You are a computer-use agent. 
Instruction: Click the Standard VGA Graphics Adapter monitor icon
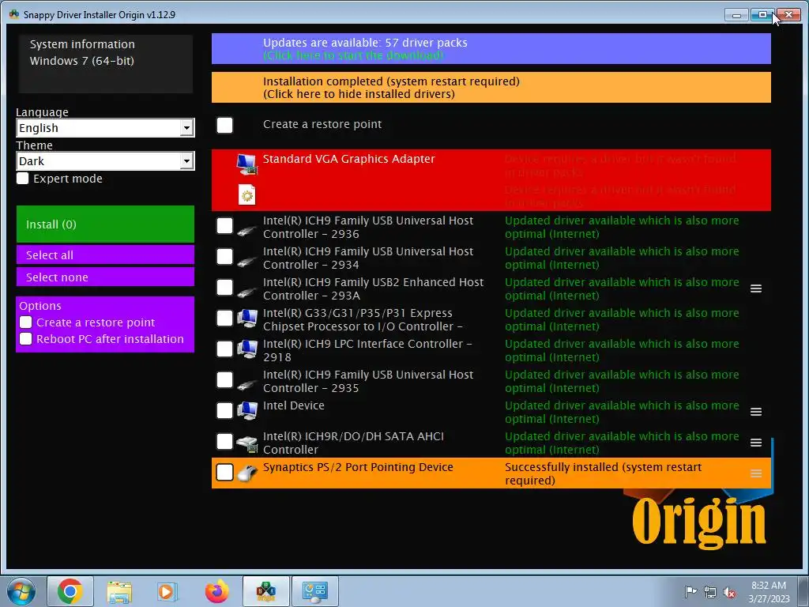coord(247,164)
